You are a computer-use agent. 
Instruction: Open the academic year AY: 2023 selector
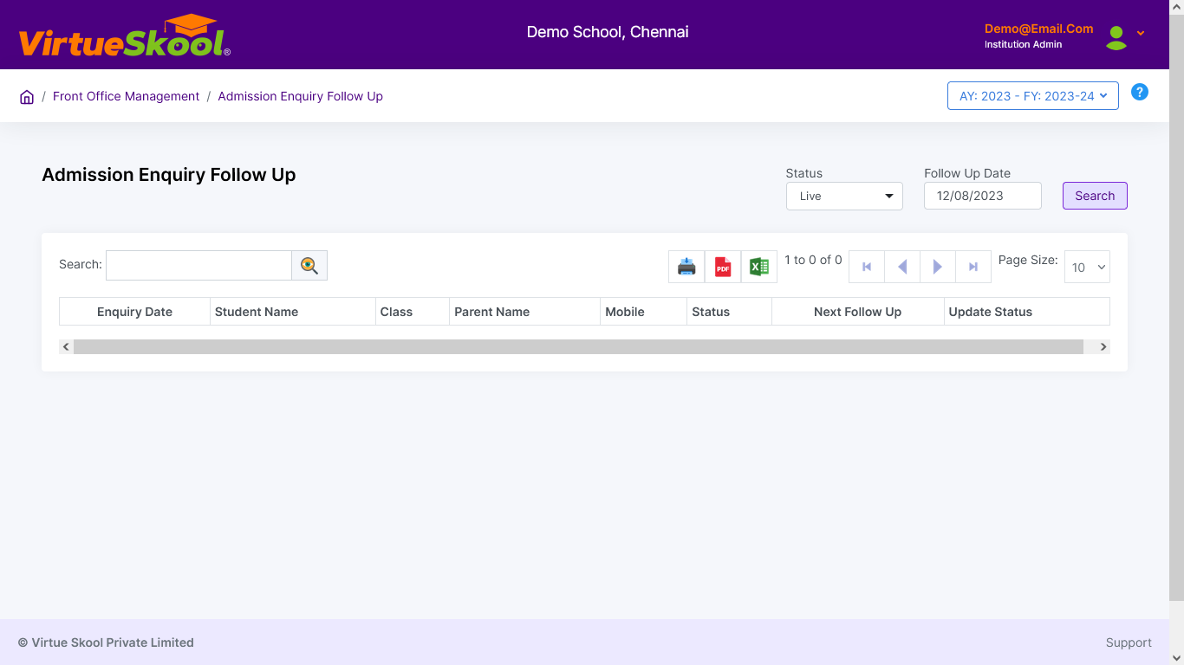click(x=1033, y=96)
